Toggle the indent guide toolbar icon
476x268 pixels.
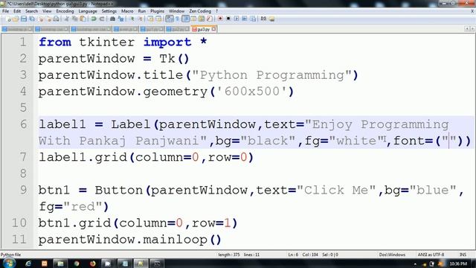click(185, 19)
